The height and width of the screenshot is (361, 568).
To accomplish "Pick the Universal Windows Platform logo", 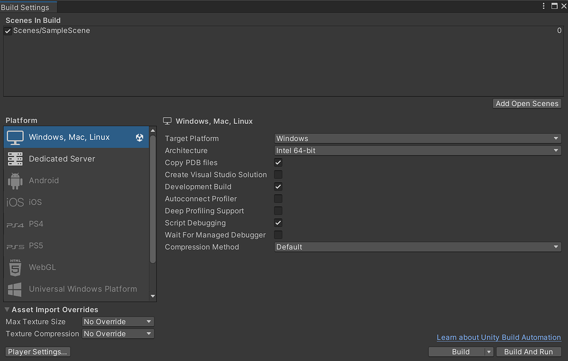I will coord(15,289).
